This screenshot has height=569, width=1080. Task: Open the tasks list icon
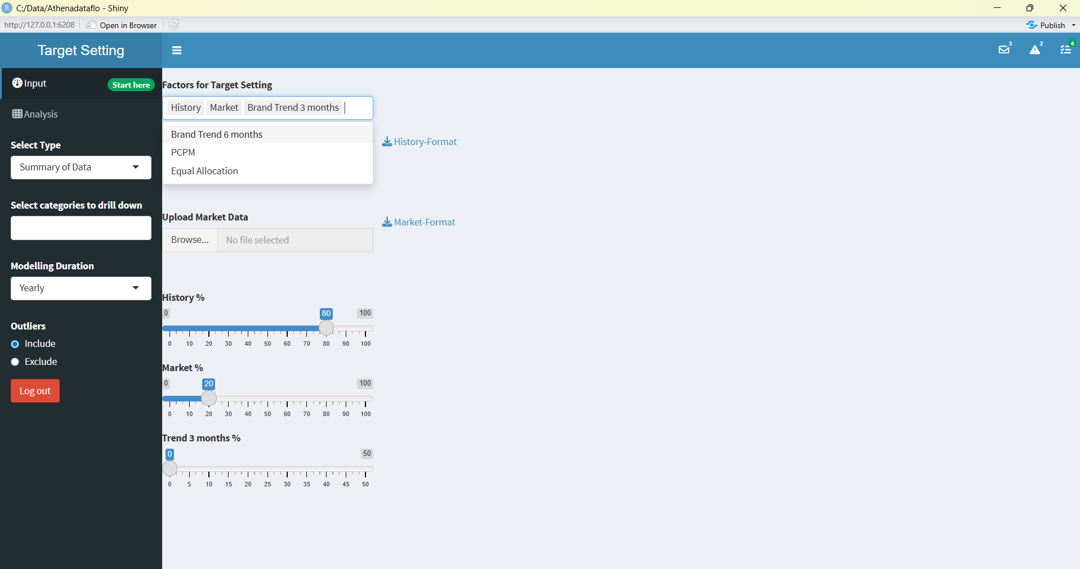point(1065,50)
